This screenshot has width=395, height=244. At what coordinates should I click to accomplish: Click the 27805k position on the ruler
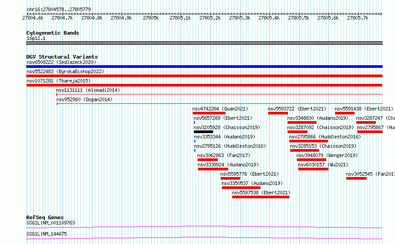click(150, 18)
